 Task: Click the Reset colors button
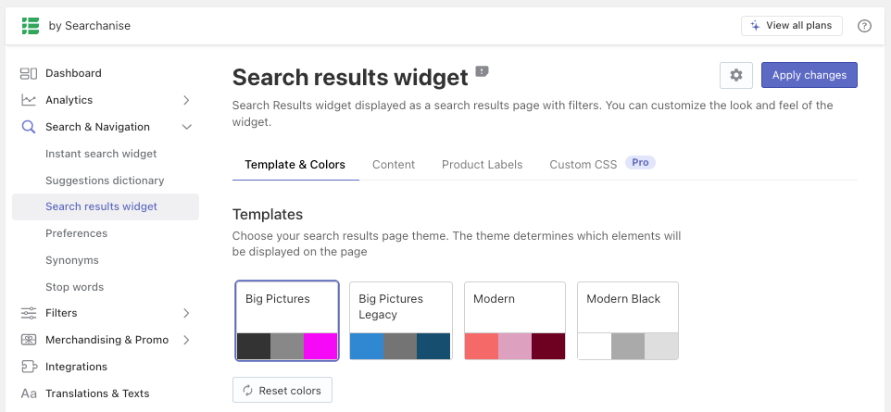[282, 391]
